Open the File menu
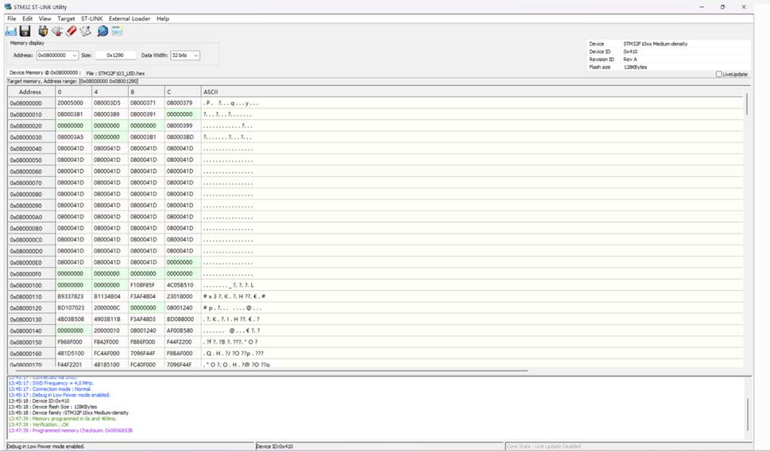770x452 pixels. click(x=12, y=18)
